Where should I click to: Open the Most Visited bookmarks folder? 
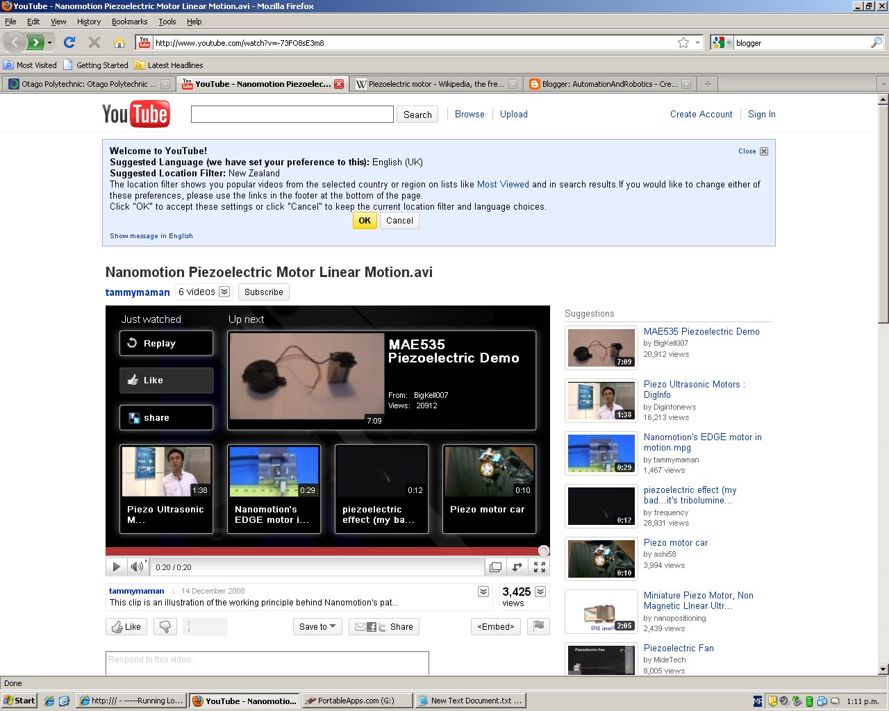[x=30, y=65]
